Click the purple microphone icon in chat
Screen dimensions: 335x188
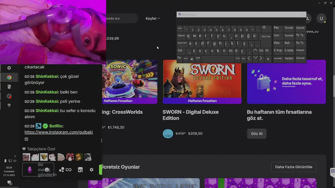click(30, 170)
